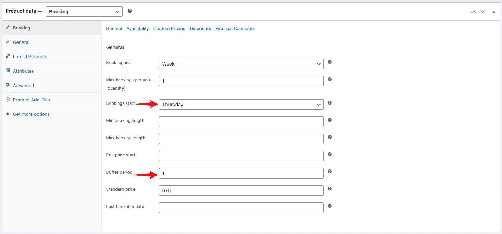
Task: Click the plug icon beside Get more options
Action: tap(8, 114)
